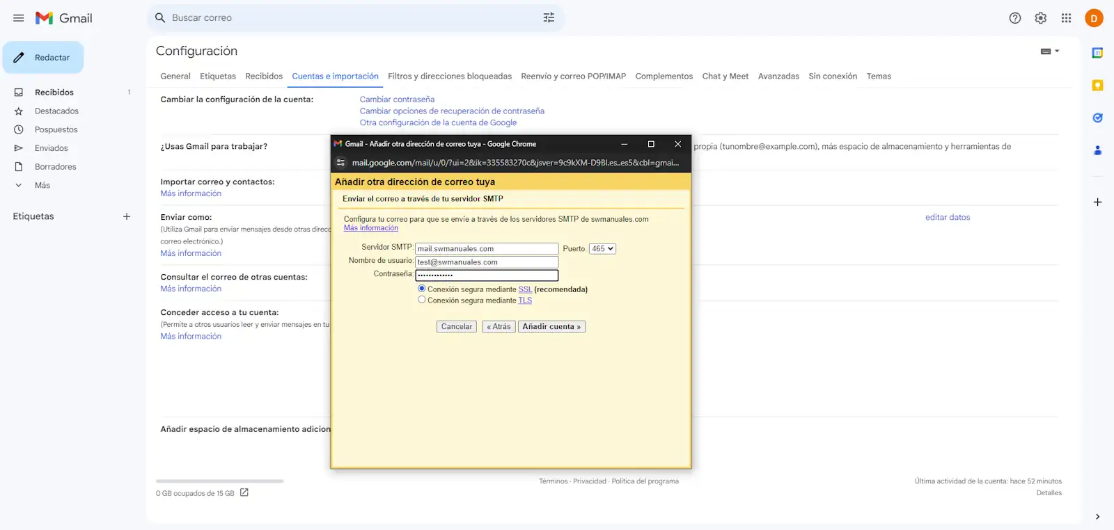
Task: Click editar datos link
Action: tap(948, 218)
